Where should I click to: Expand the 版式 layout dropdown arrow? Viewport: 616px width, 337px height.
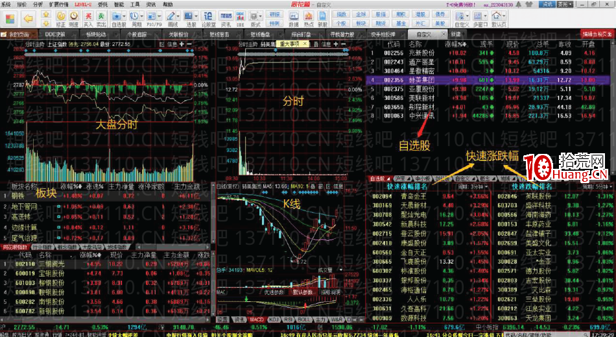click(x=261, y=16)
